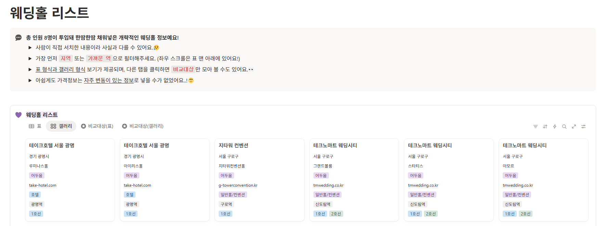
Task: Expand the toggle starting with 아쉽게도 가격정보는
Action: click(x=30, y=81)
